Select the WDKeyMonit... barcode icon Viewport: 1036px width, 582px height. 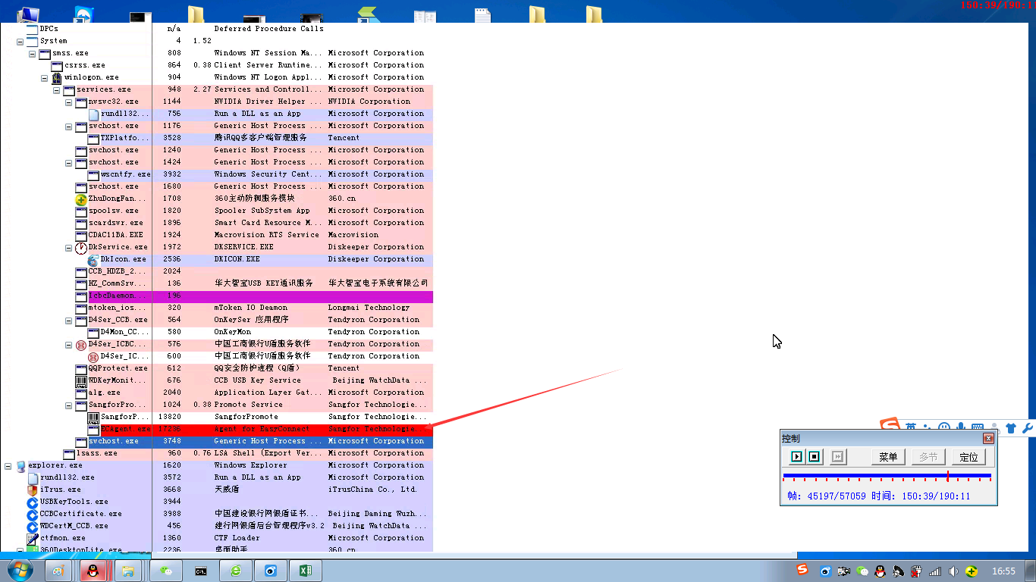tap(81, 380)
